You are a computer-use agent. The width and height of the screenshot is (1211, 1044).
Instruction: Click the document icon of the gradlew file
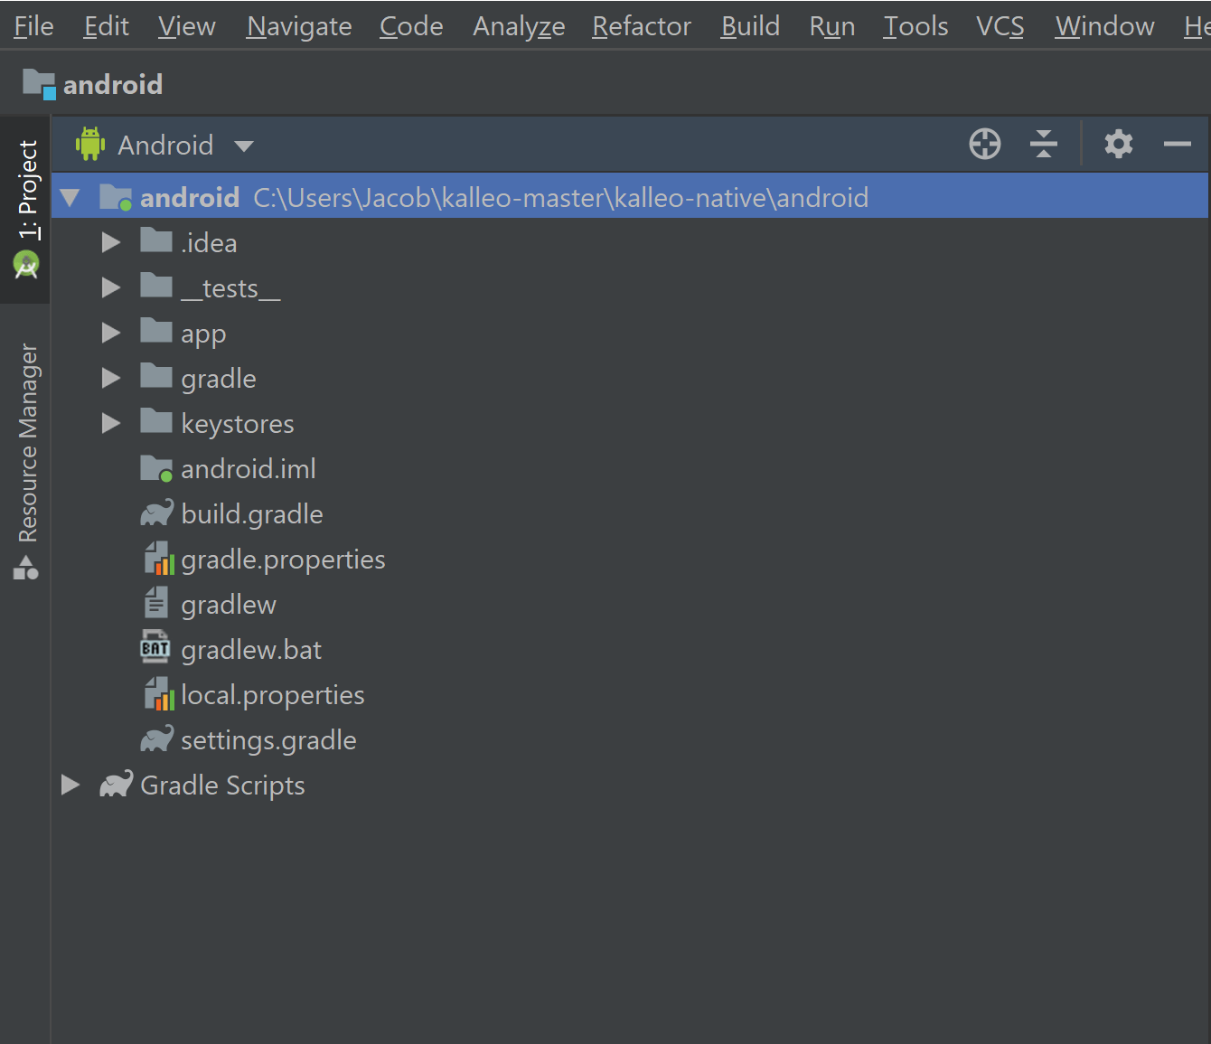(x=156, y=602)
